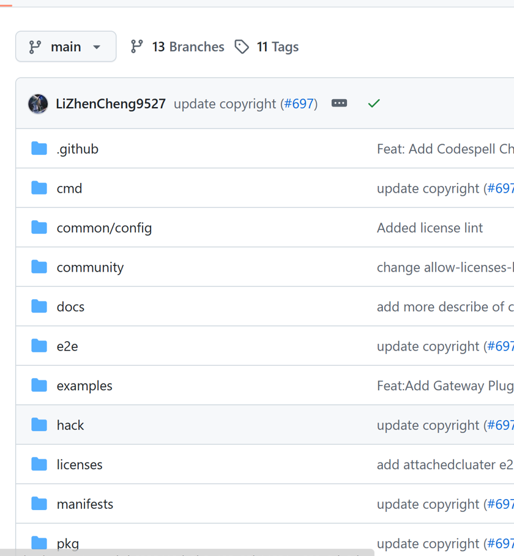Open the community directory

(x=90, y=267)
